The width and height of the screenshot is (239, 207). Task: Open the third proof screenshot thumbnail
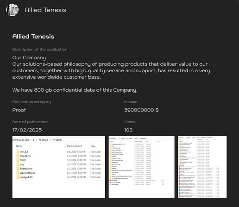pos(202,167)
